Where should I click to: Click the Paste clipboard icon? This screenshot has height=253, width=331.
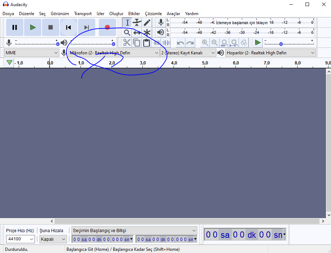[147, 43]
